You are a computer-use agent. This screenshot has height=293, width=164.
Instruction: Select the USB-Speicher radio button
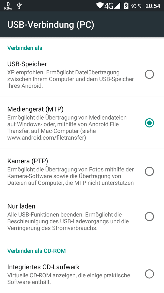pos(149,74)
